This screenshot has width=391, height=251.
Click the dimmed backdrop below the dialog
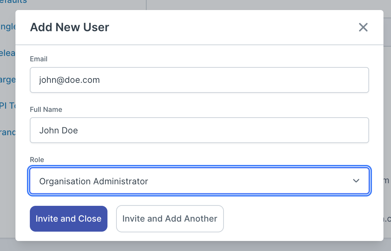coord(195,246)
